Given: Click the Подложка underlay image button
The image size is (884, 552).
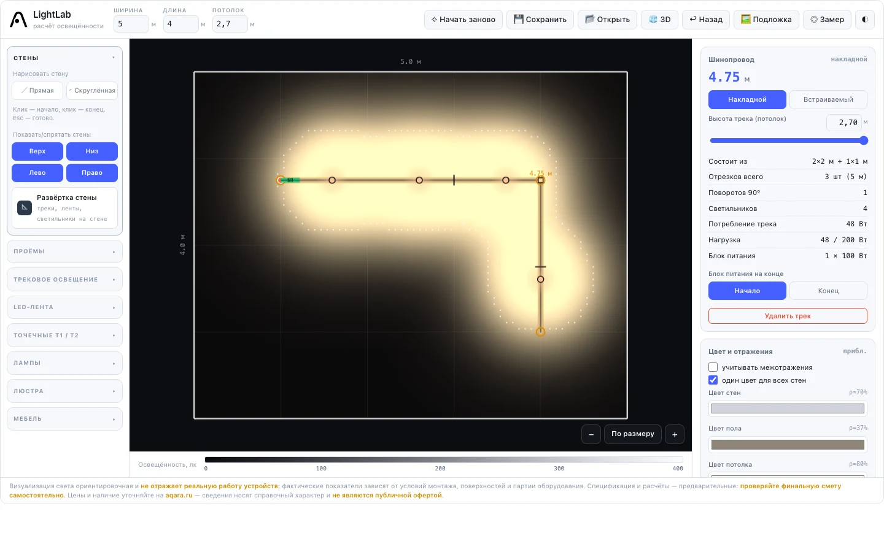Looking at the screenshot, I should pos(767,20).
